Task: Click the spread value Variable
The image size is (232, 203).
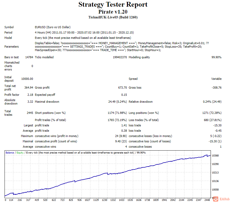Action: [216, 79]
